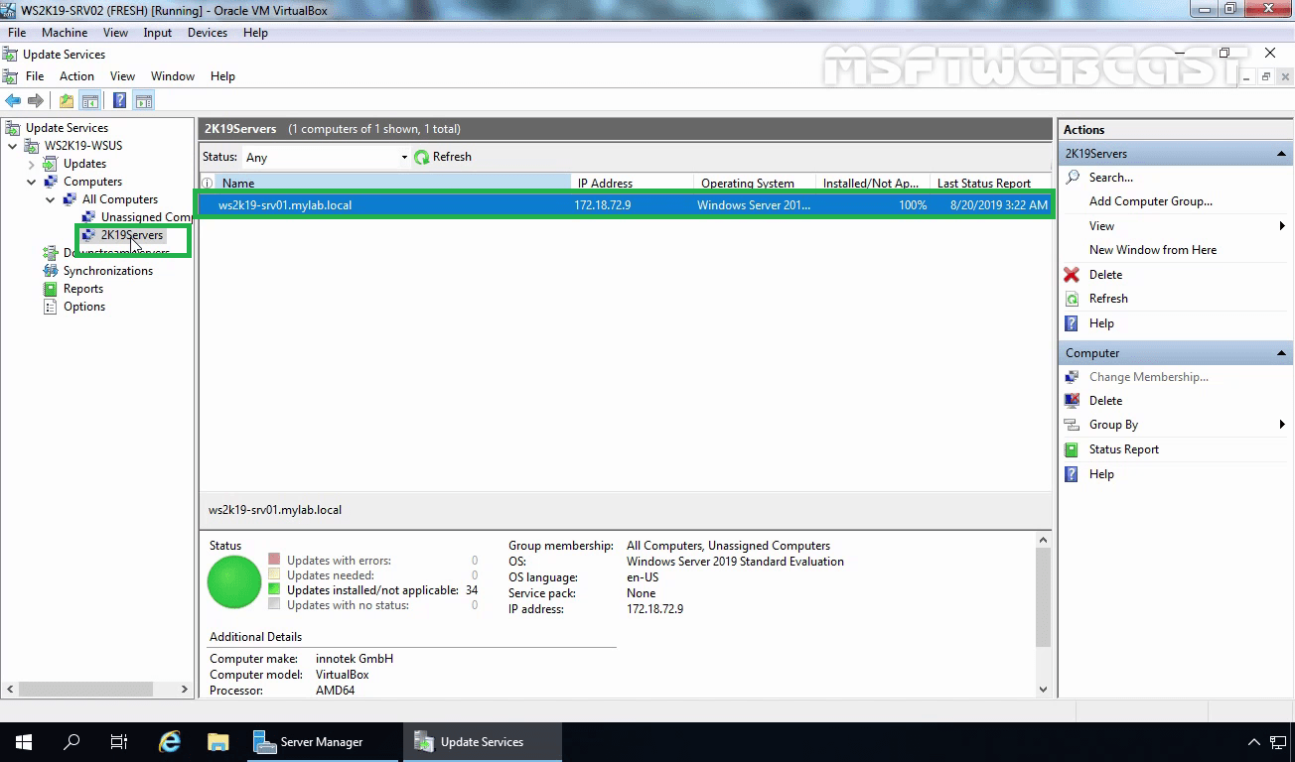This screenshot has height=762, width=1295.
Task: Click New Window from Here action
Action: 1152,250
